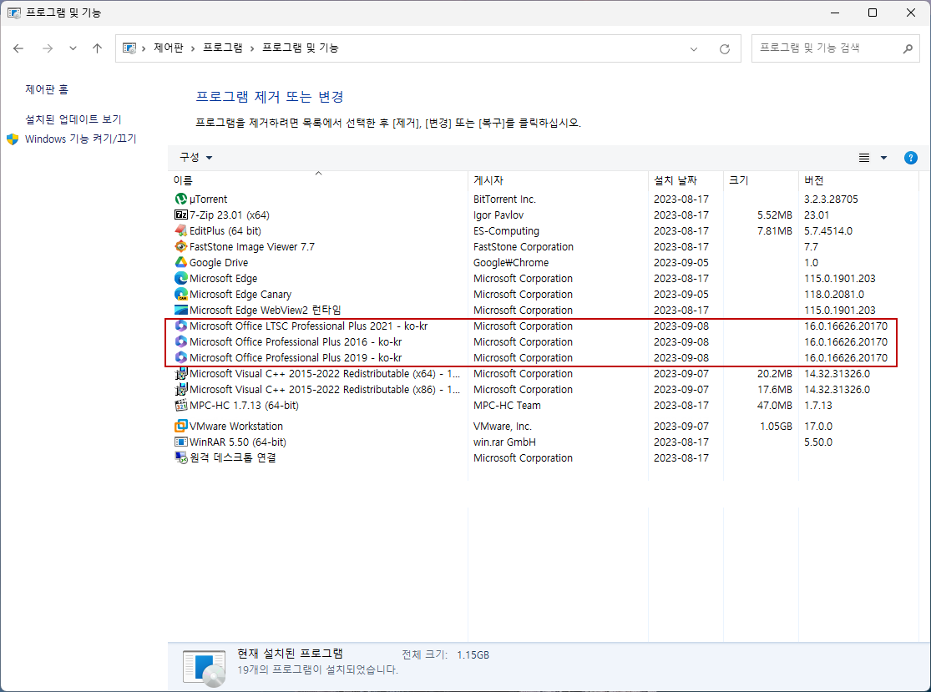Click the Microsoft Edge Canary icon
The width and height of the screenshot is (931, 692).
[181, 294]
